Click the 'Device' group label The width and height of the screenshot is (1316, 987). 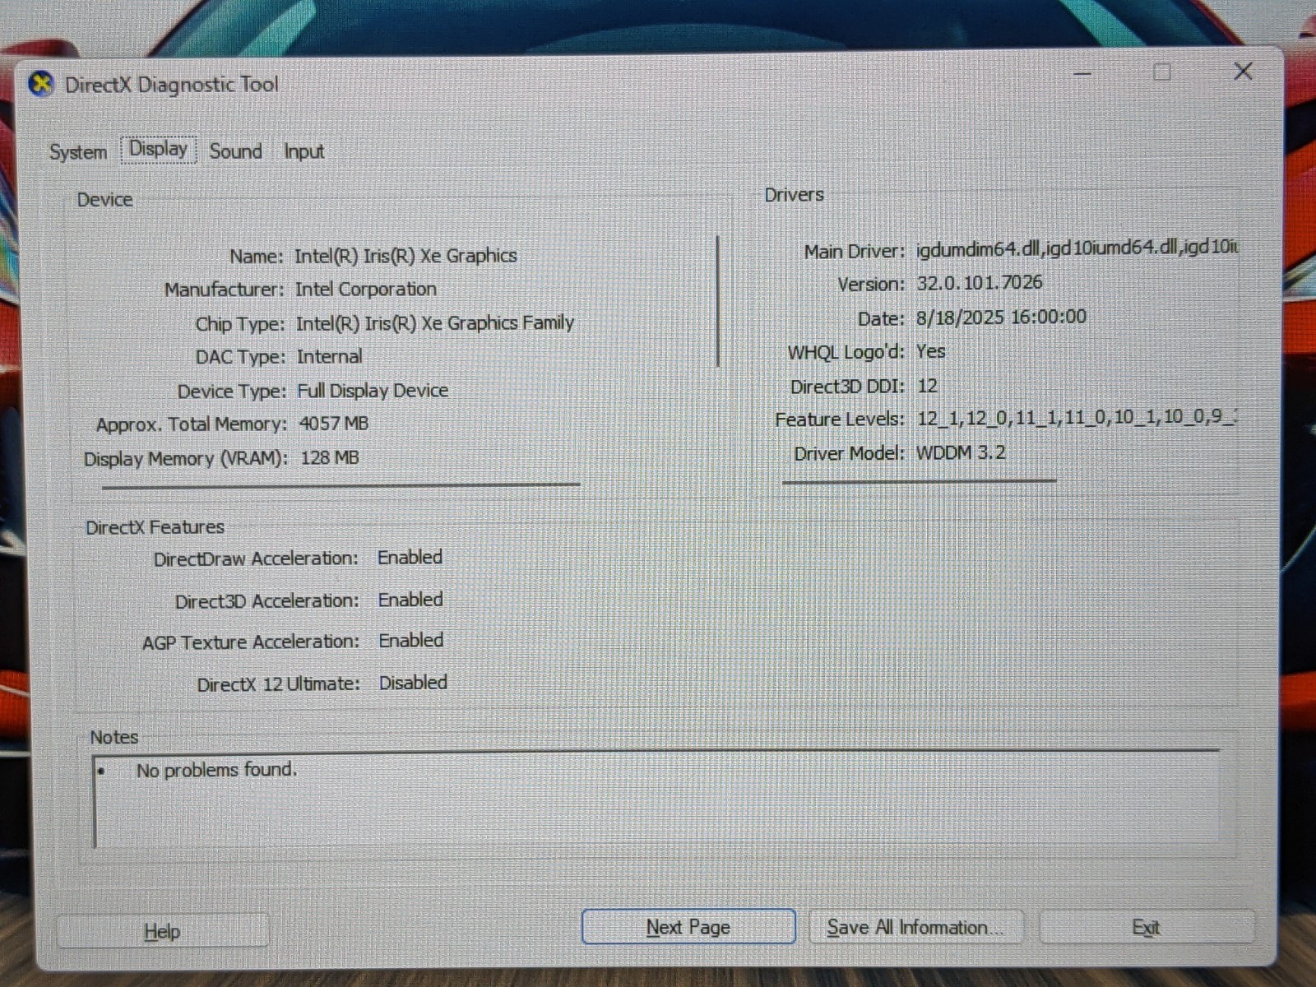(x=104, y=200)
